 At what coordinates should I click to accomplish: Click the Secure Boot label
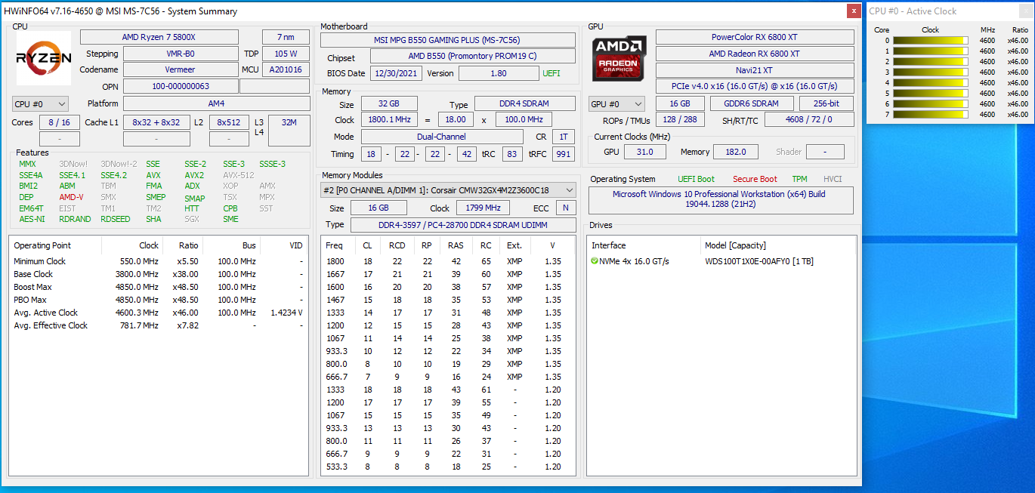click(x=755, y=180)
